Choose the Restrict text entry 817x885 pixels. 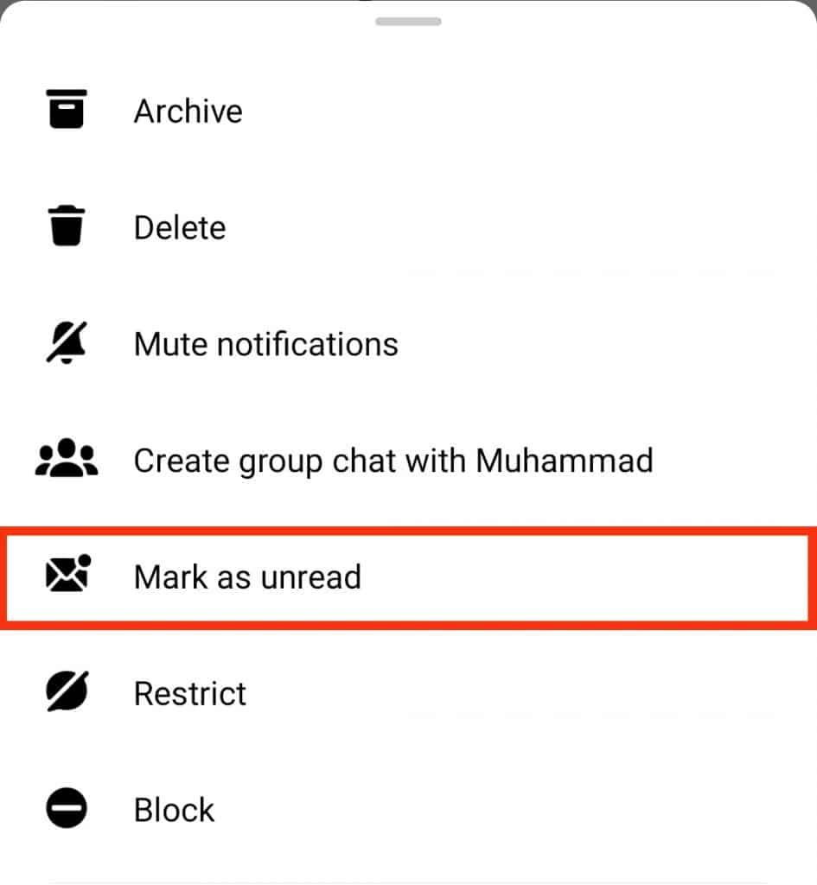pyautogui.click(x=190, y=692)
